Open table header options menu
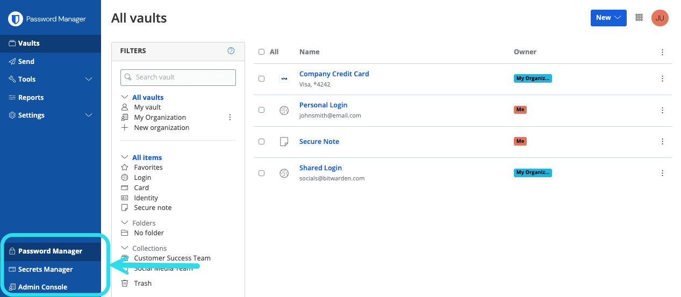 pos(662,52)
